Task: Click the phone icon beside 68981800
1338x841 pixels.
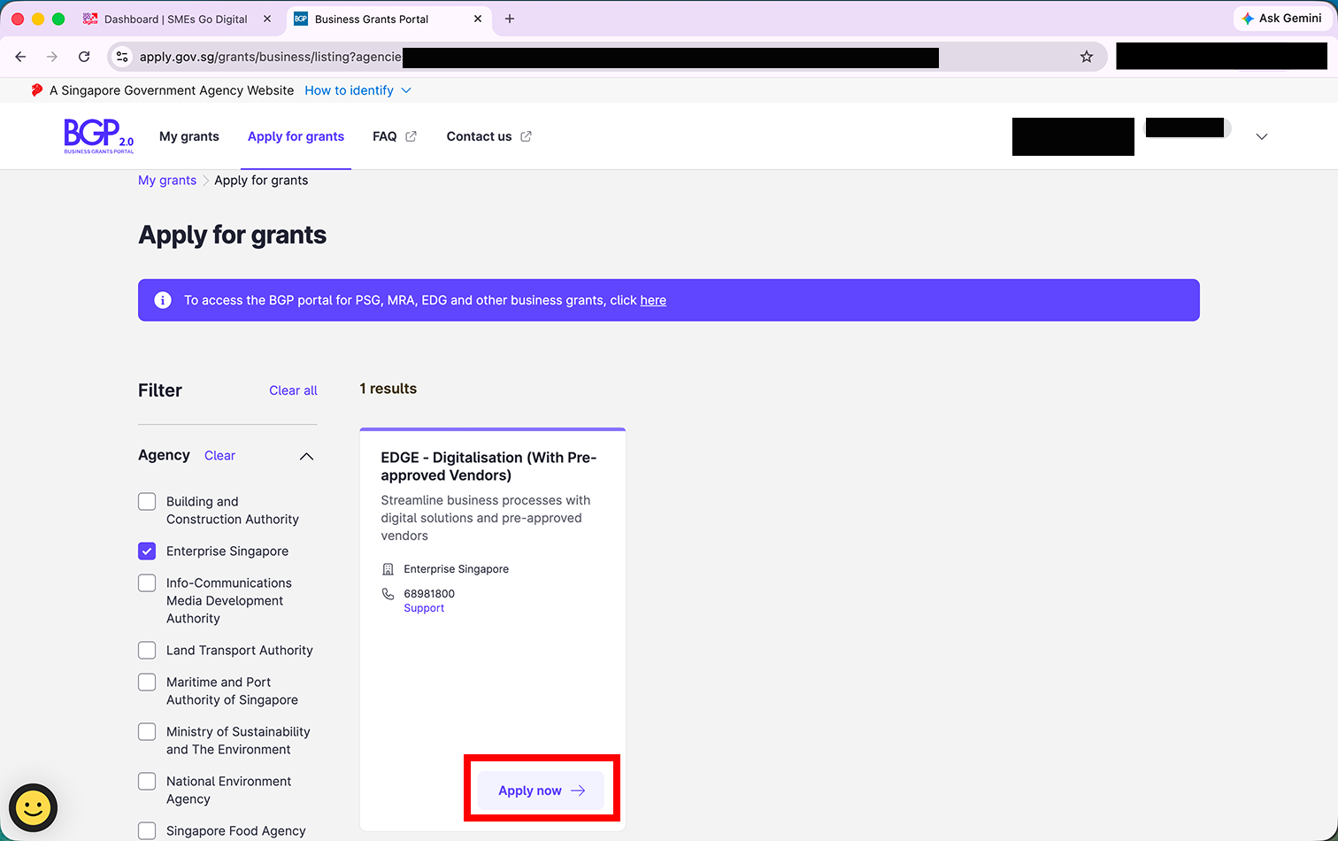Action: (388, 594)
